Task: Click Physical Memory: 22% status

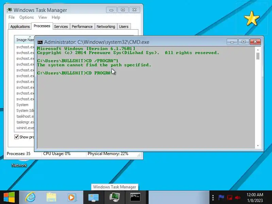Action: click(x=108, y=154)
